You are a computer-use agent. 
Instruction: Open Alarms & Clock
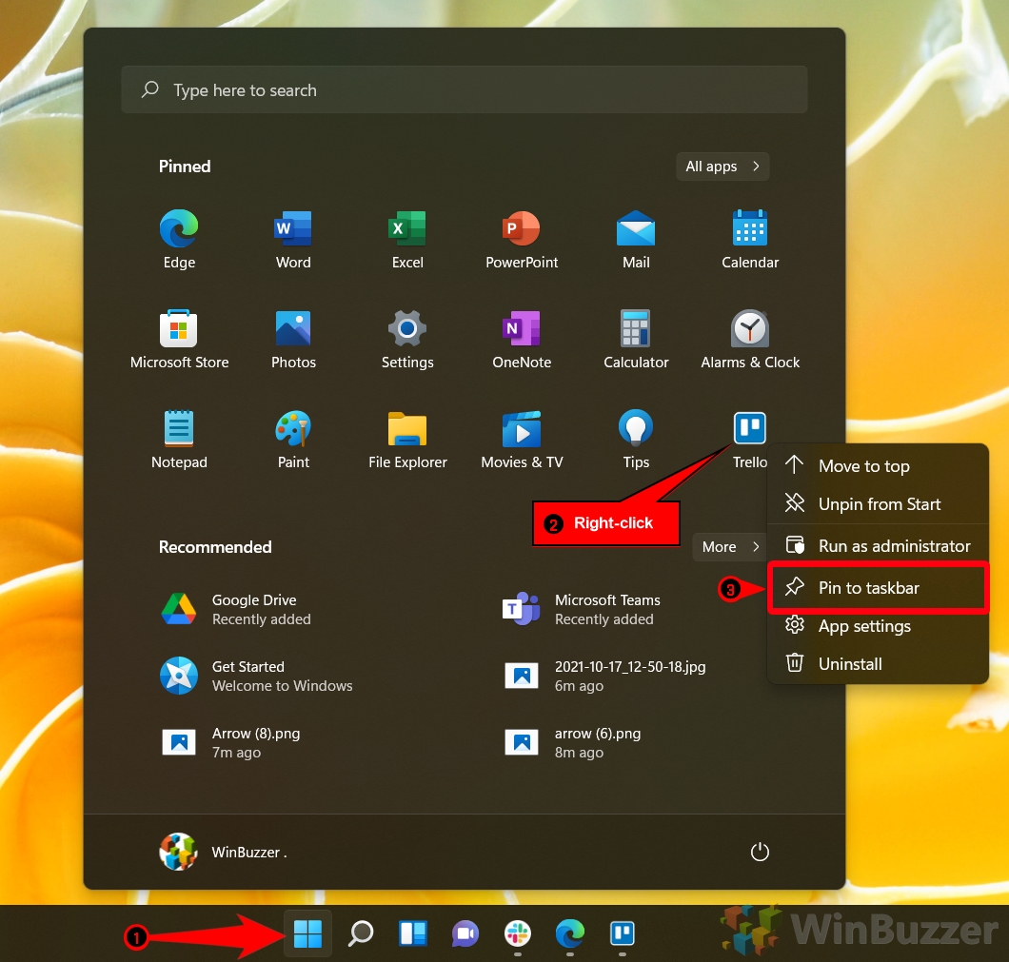[x=750, y=338]
